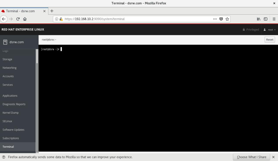Viewport: 278px width, 161px height.
Task: Close the Terminal - dsrw.com tab
Action: click(44, 11)
